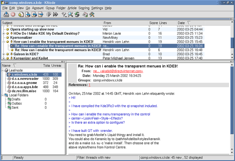Collapse the Leafnode account tree
235x161 pixels.
(x=3, y=71)
